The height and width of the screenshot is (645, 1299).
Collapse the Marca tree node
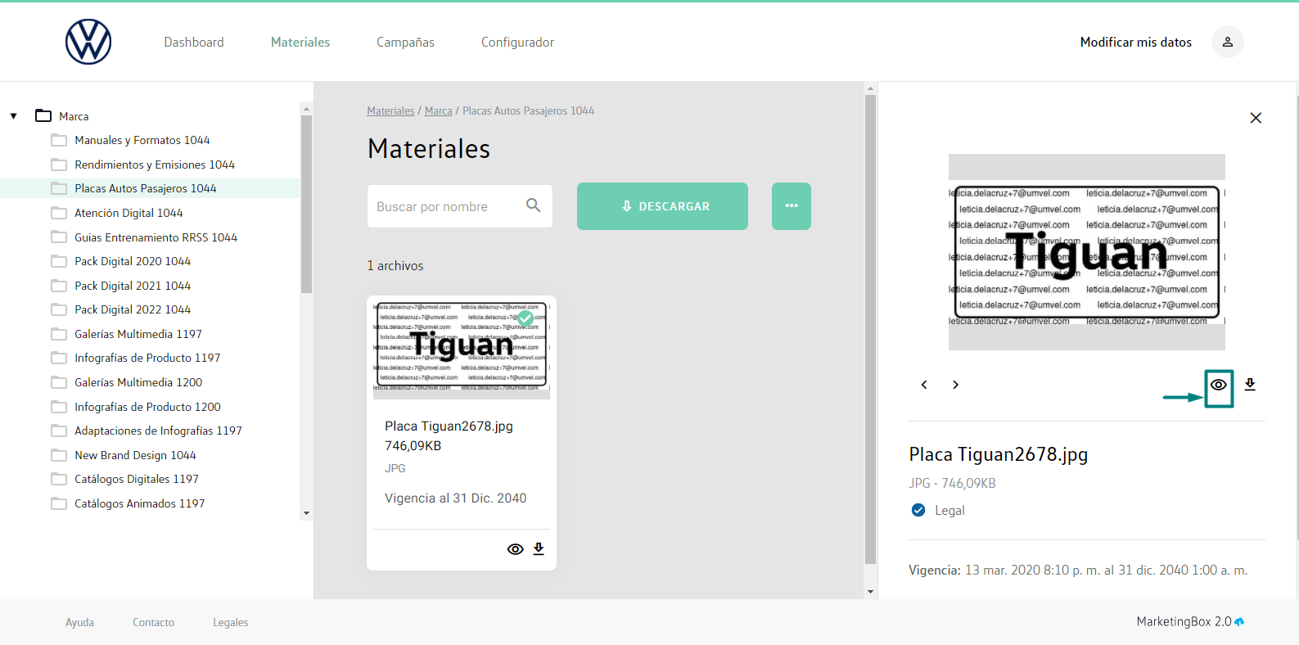tap(14, 116)
